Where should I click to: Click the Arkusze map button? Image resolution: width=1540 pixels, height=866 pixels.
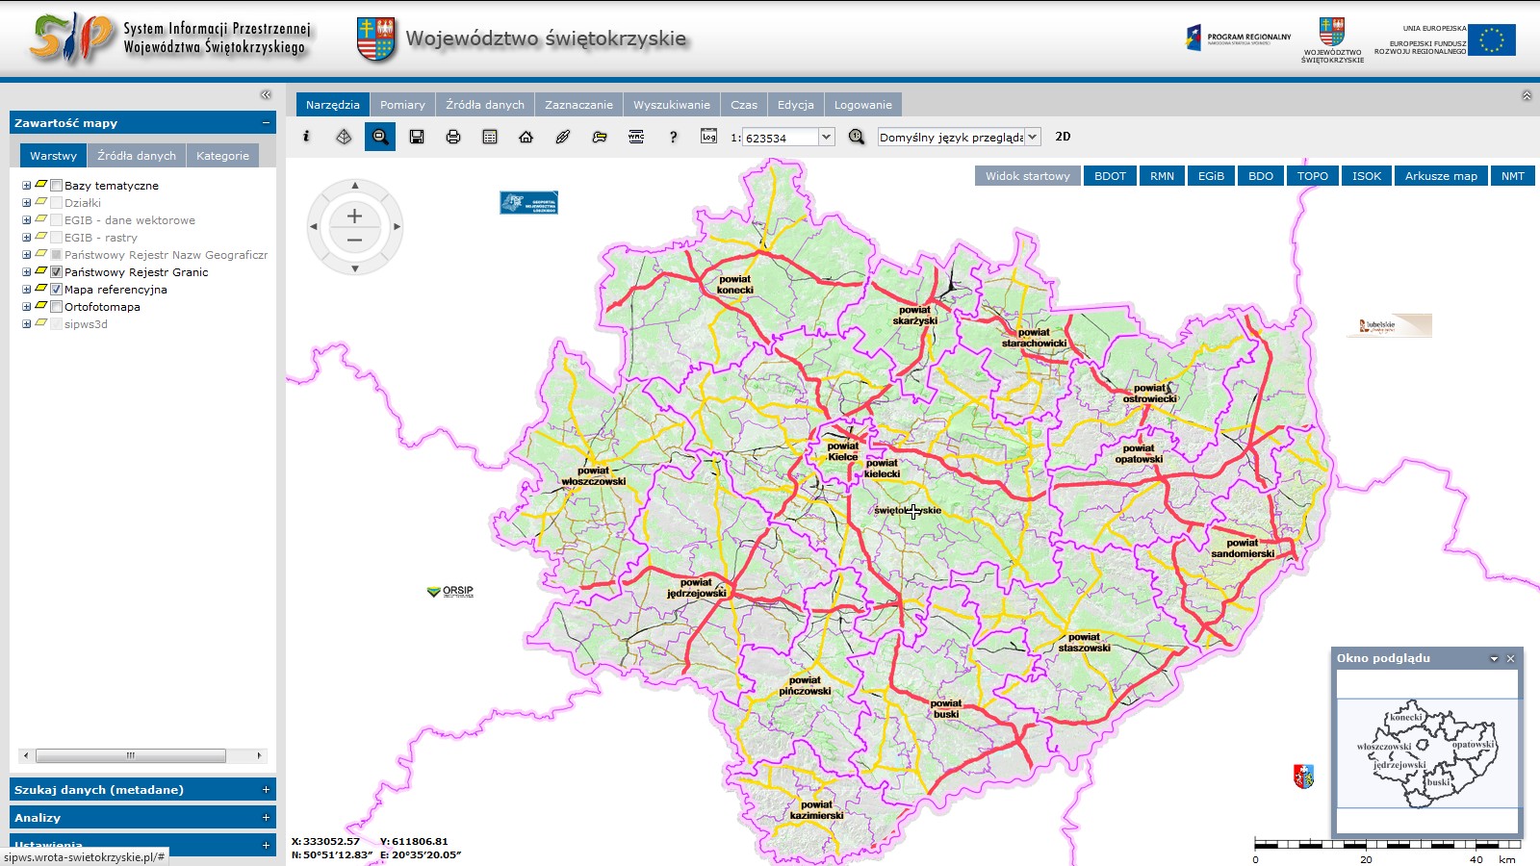(x=1441, y=176)
